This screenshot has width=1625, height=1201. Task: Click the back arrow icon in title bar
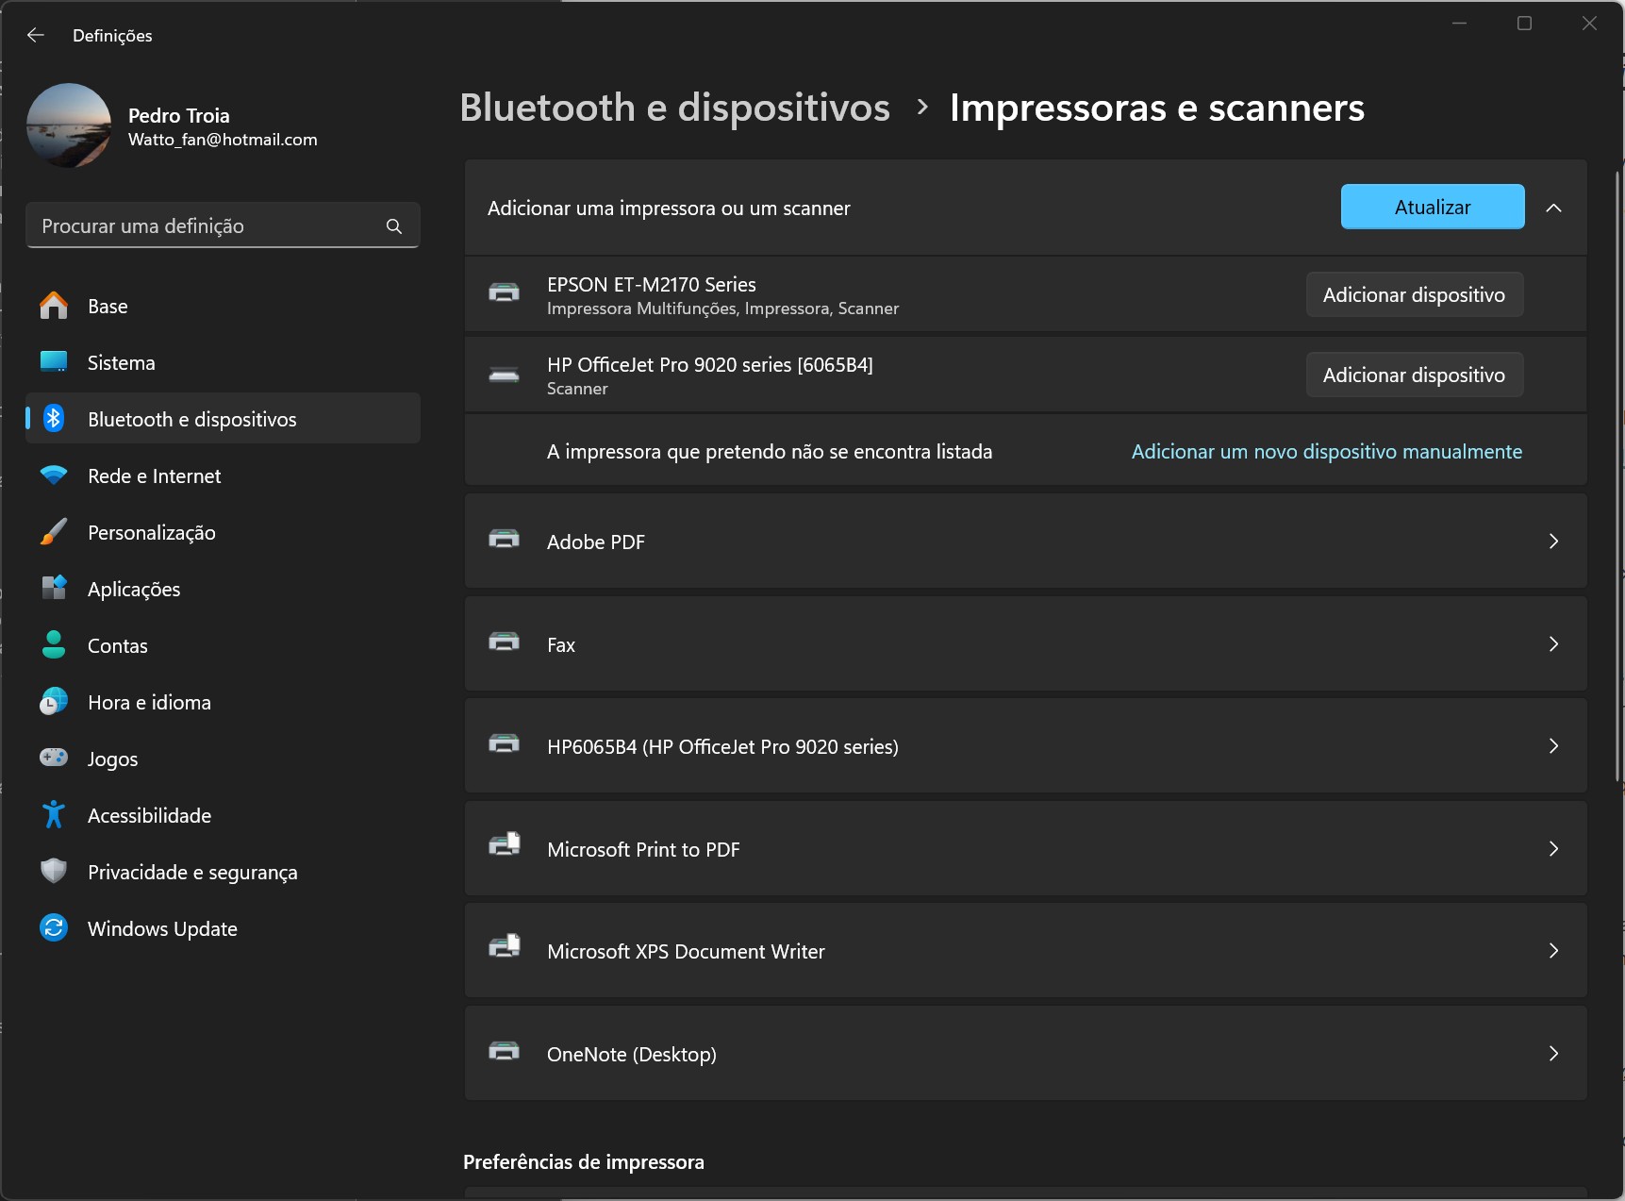(x=36, y=35)
